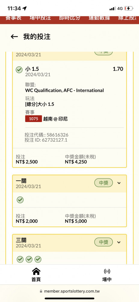
Task: Tap the 中獎 badge on 一關 card
Action: (x=103, y=183)
